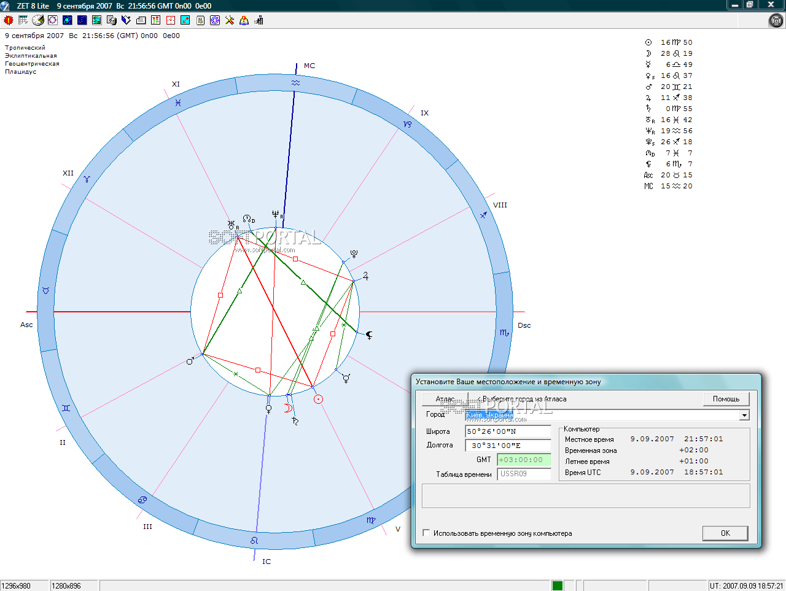Click the Время UTC value 18:57:01

pyautogui.click(x=704, y=472)
